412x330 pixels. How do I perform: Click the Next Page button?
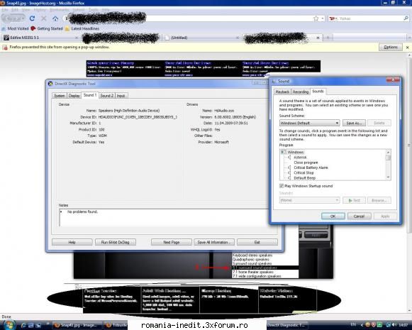[x=172, y=242]
